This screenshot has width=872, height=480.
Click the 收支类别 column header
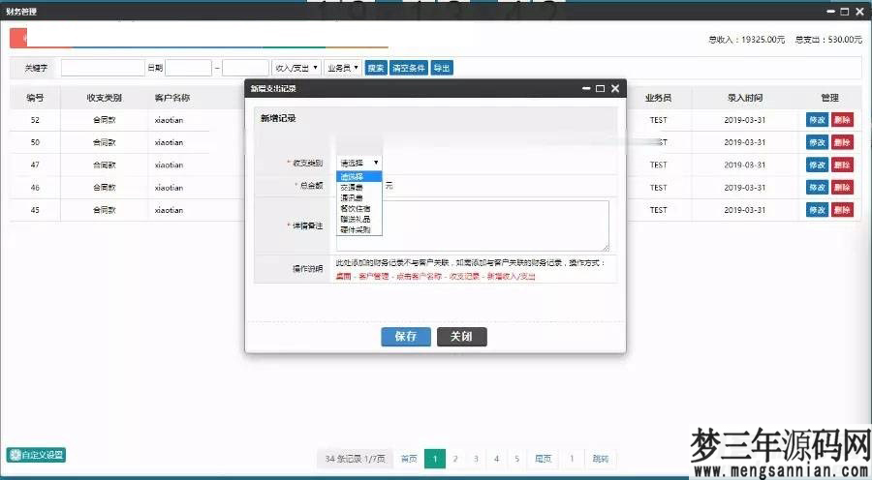(x=104, y=98)
